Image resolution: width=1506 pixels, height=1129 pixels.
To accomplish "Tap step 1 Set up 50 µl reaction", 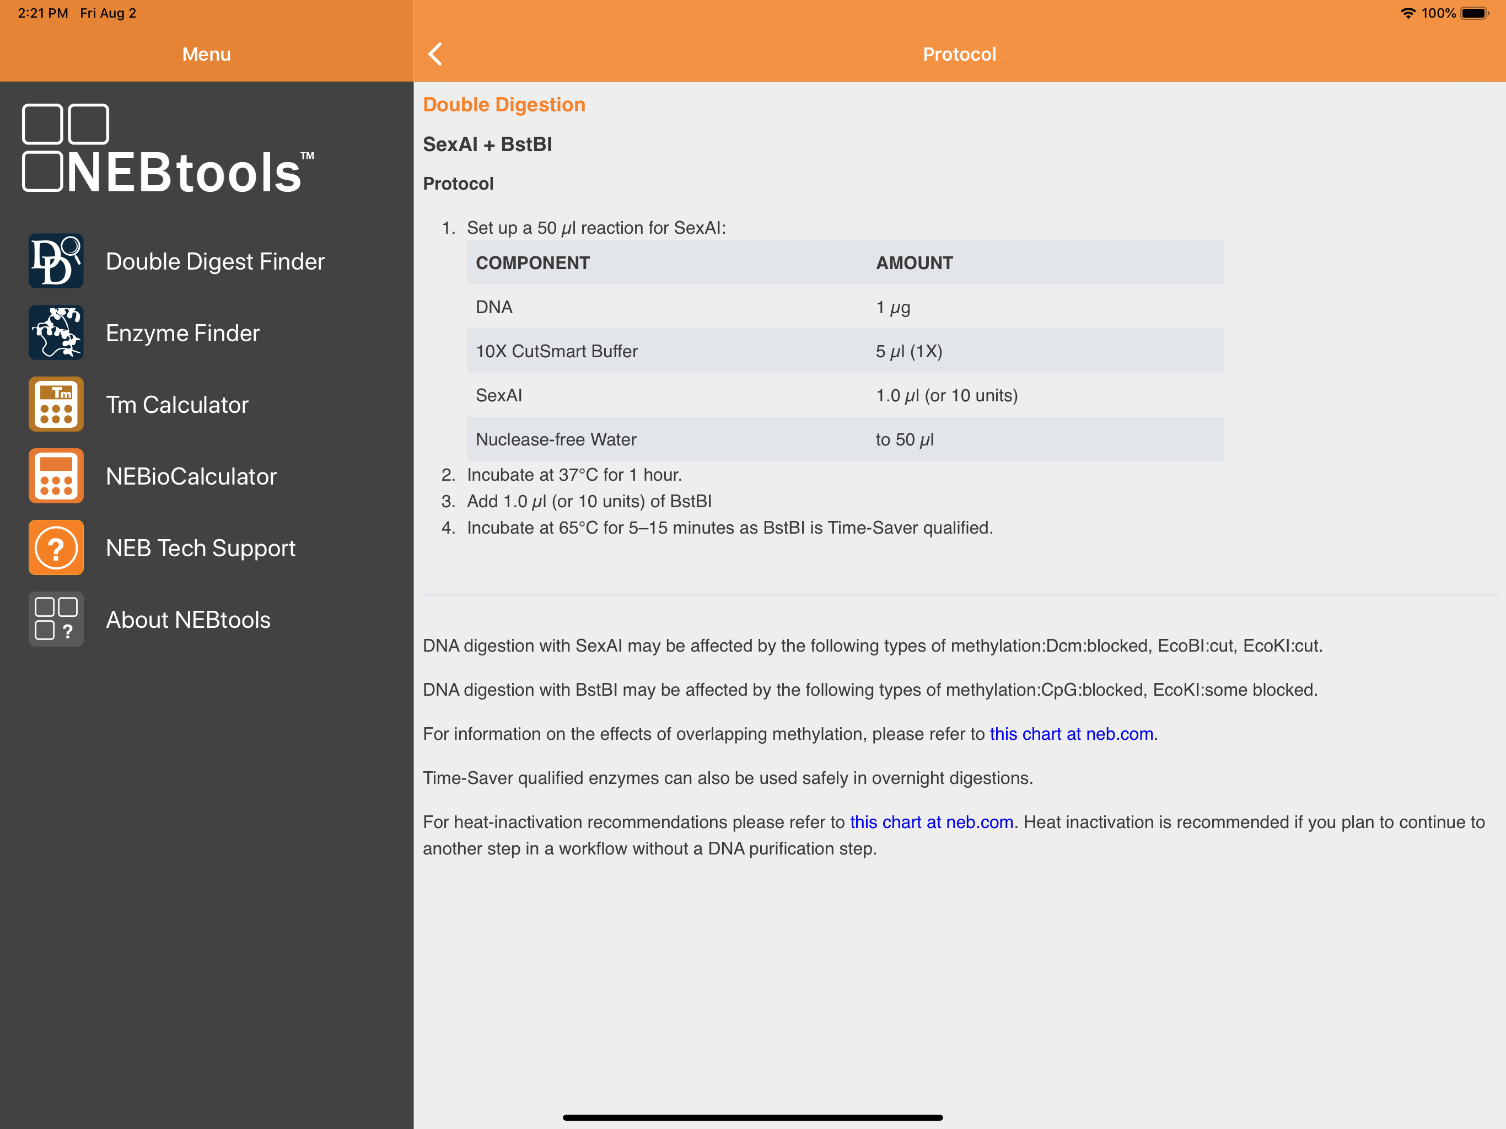I will click(596, 228).
